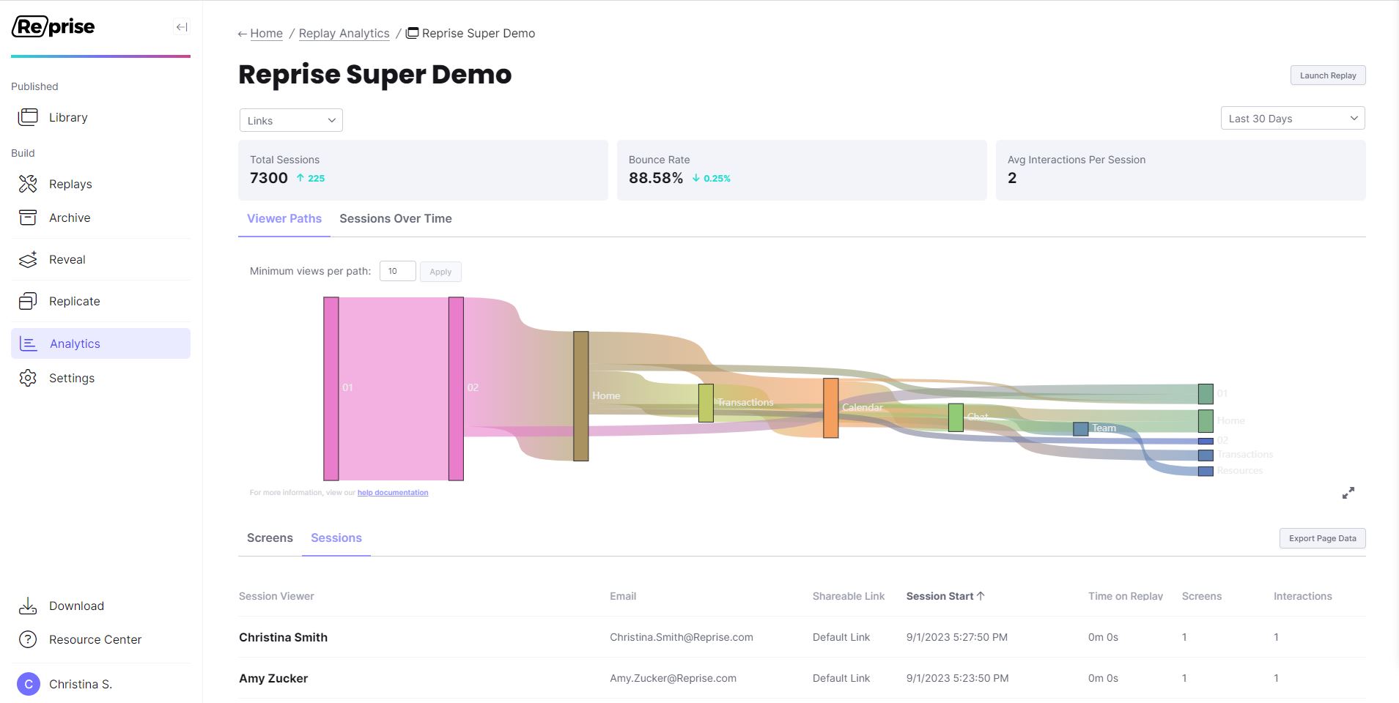Click the Download sidebar item
The height and width of the screenshot is (703, 1399).
tap(100, 606)
